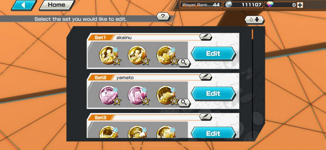Select the first pink medal in Set2
Viewport: 326px width, 150px height.
pos(109,95)
